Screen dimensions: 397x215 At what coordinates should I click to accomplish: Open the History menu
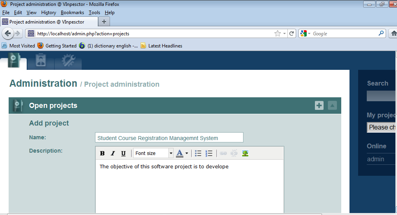click(x=49, y=13)
